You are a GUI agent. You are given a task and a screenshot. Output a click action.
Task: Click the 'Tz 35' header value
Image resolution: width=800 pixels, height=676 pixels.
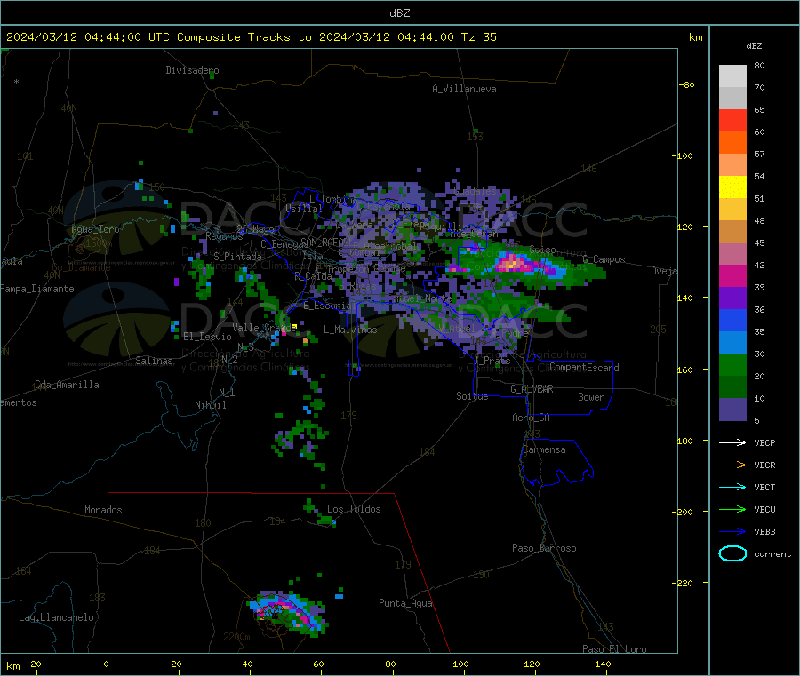tap(478, 37)
